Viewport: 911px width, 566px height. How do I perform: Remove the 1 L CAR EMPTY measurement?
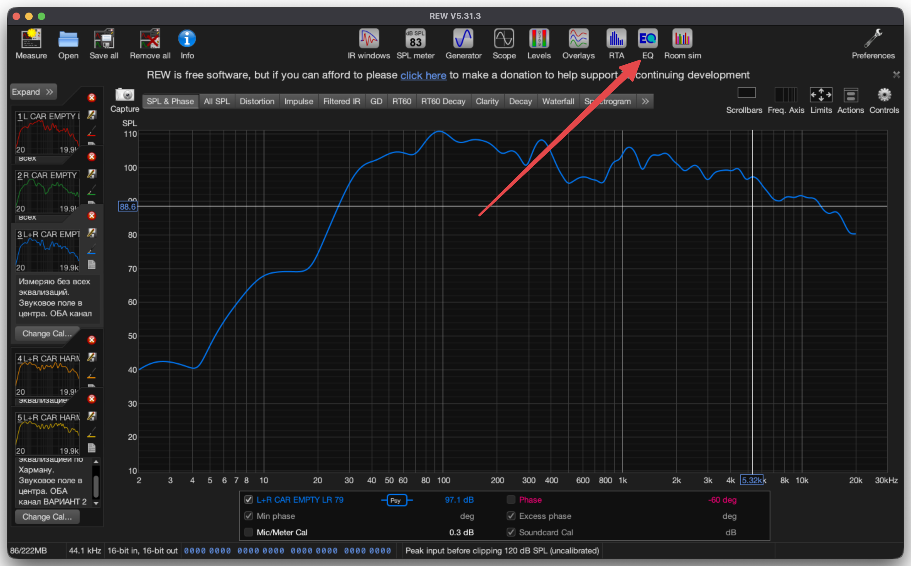click(x=91, y=98)
